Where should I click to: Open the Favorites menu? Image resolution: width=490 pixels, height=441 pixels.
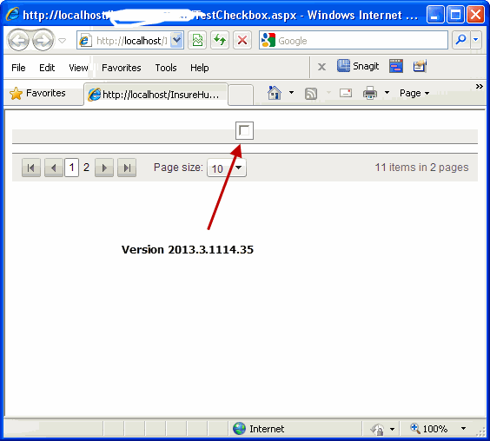tap(122, 68)
